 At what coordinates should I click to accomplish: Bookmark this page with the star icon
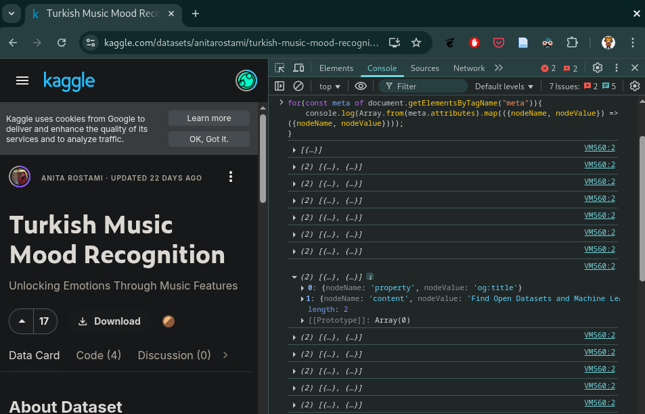coord(416,43)
